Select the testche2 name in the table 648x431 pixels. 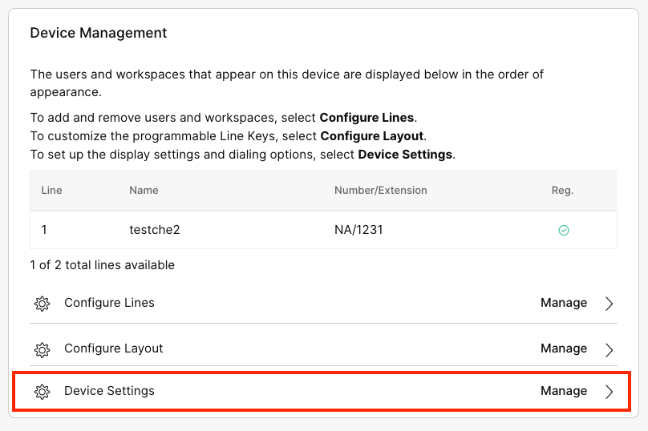(155, 230)
